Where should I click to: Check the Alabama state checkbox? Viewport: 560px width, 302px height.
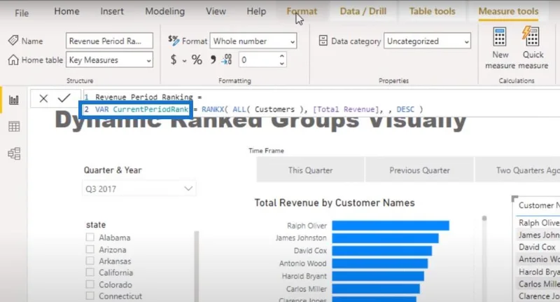tap(90, 238)
